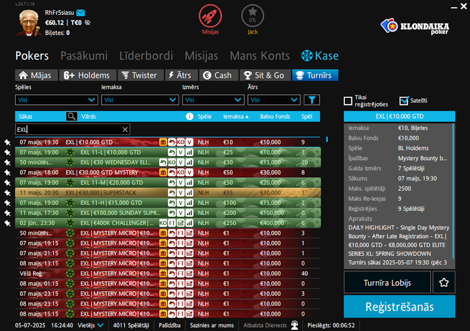This screenshot has width=470, height=331.
Task: Go to Līderbordi section
Action: pyautogui.click(x=146, y=56)
